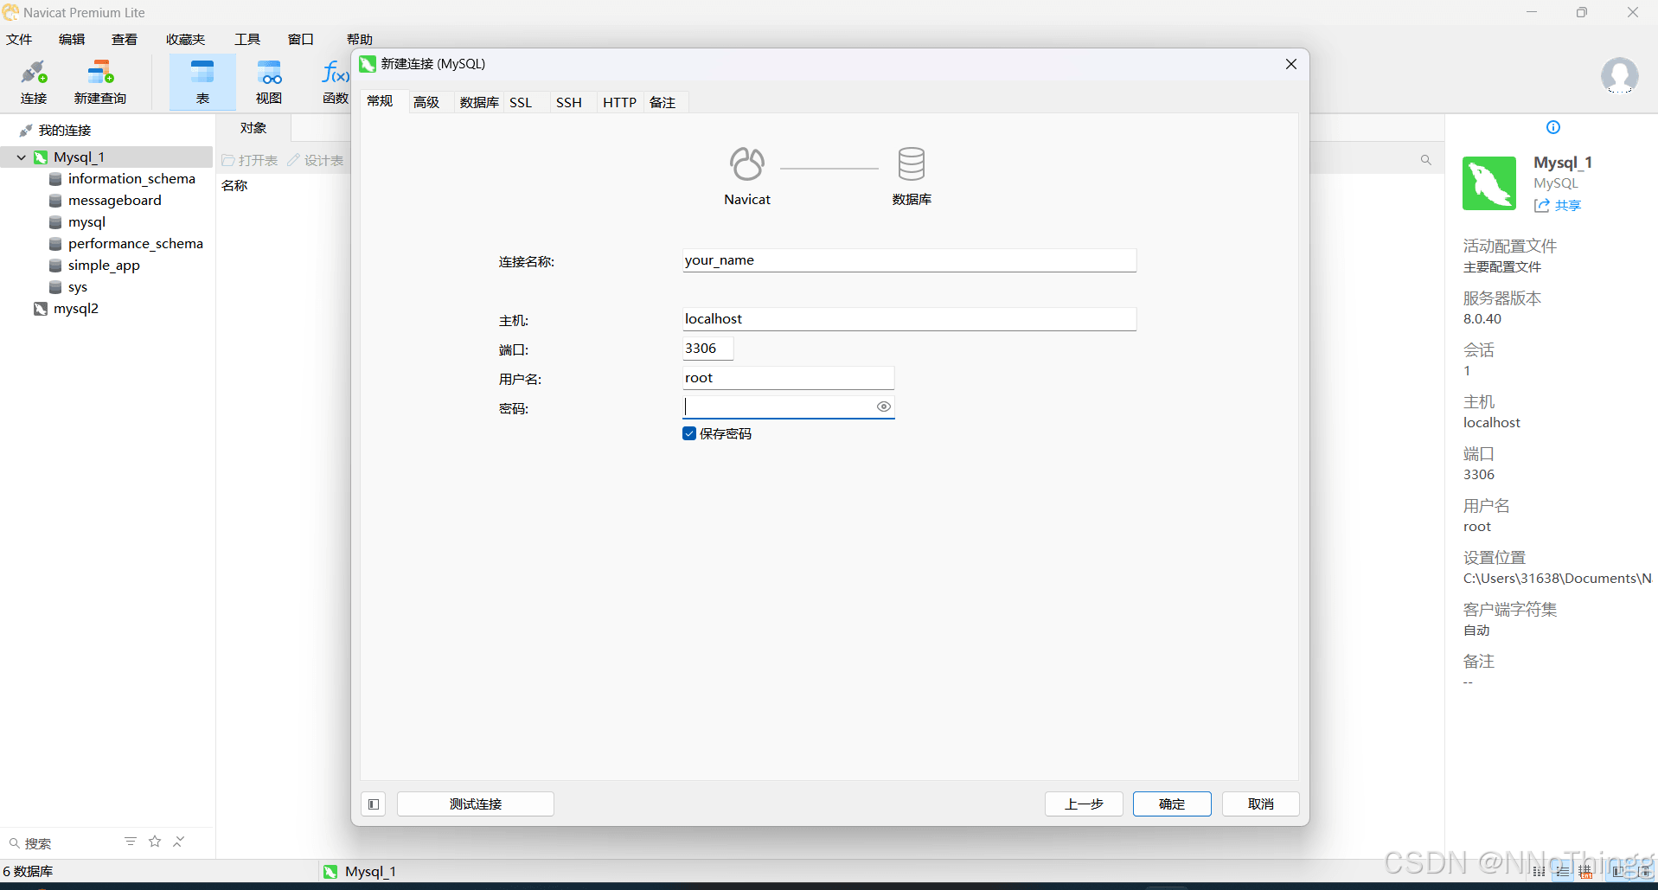Click the Connection toolbar icon
Viewport: 1658px width, 890px height.
pyautogui.click(x=34, y=81)
